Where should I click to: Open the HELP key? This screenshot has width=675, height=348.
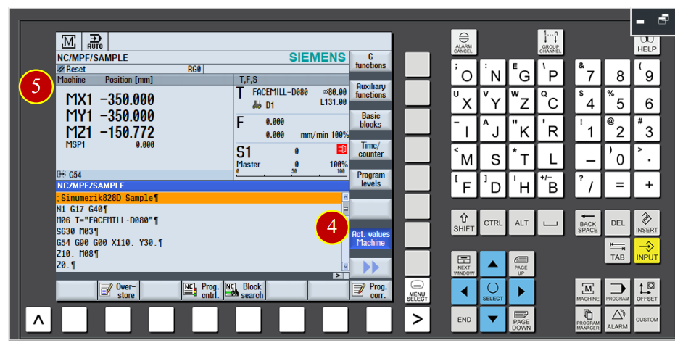click(647, 45)
